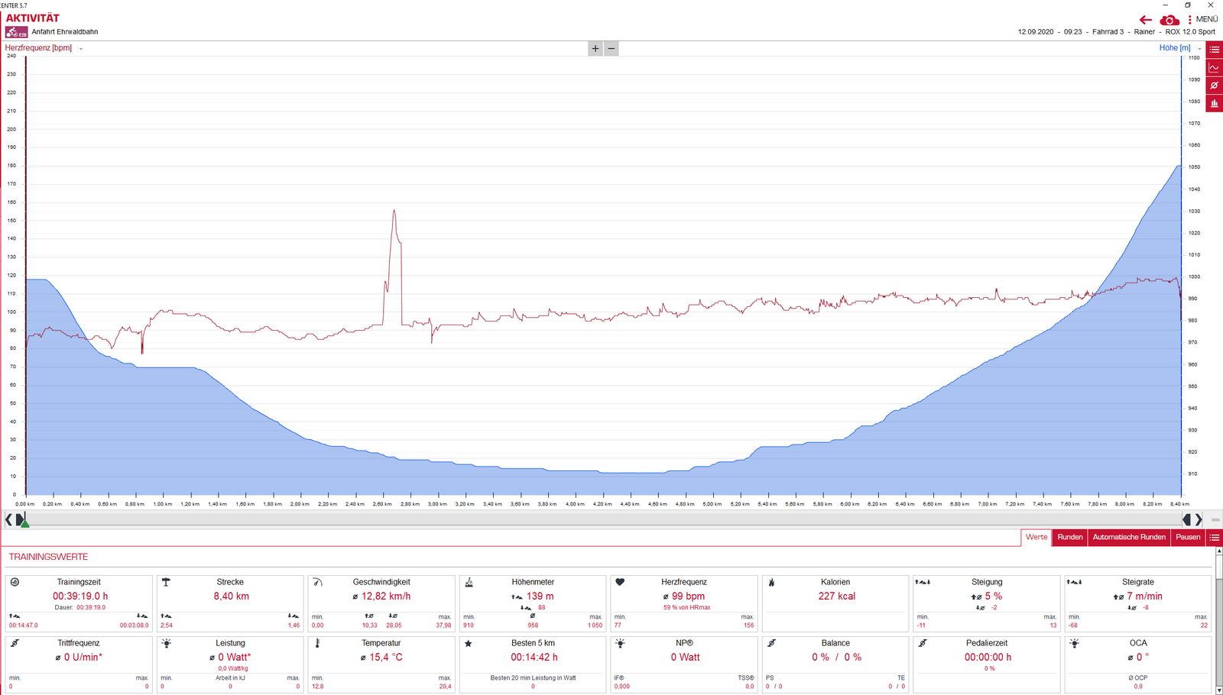
Task: Click the red back arrow icon
Action: 1145,20
